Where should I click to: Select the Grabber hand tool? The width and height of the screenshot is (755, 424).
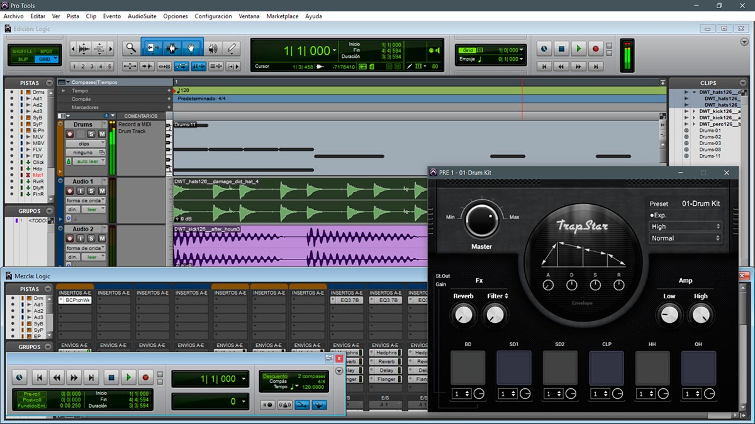coord(192,47)
